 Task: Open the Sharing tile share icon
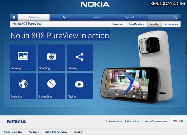(79, 57)
